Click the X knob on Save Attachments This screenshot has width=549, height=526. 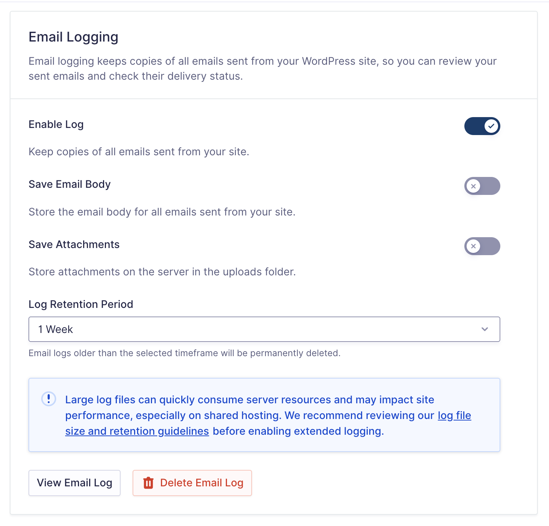(x=473, y=246)
